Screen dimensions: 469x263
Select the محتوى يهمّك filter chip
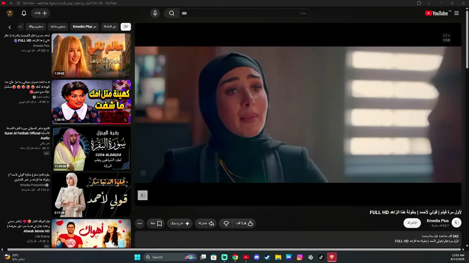coord(36,26)
